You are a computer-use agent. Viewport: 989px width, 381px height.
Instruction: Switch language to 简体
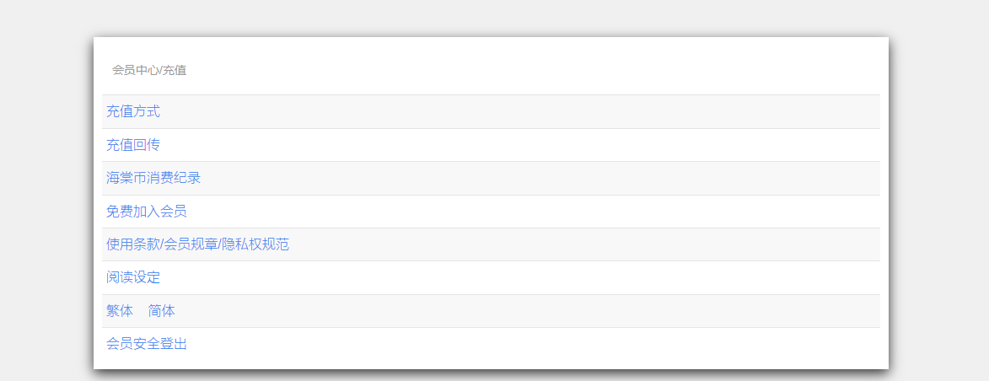pos(162,311)
